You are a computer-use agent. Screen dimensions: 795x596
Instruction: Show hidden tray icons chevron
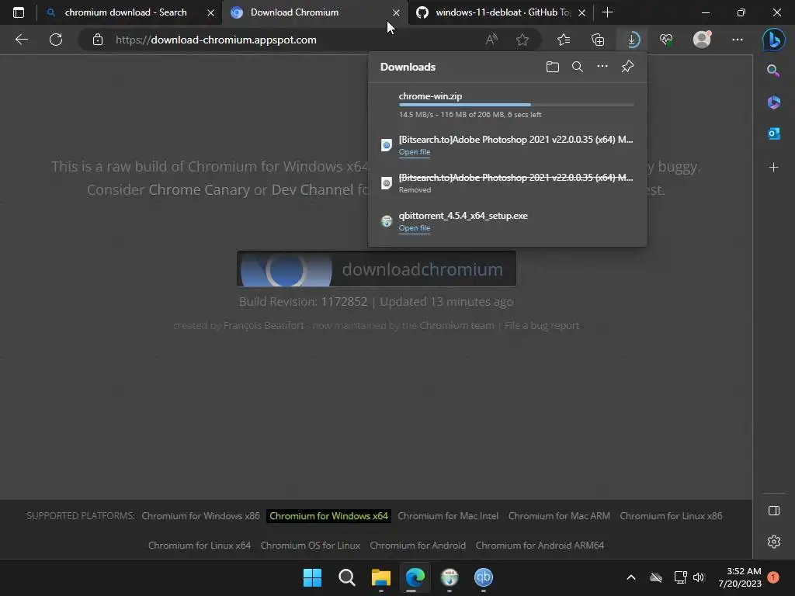pyautogui.click(x=630, y=577)
